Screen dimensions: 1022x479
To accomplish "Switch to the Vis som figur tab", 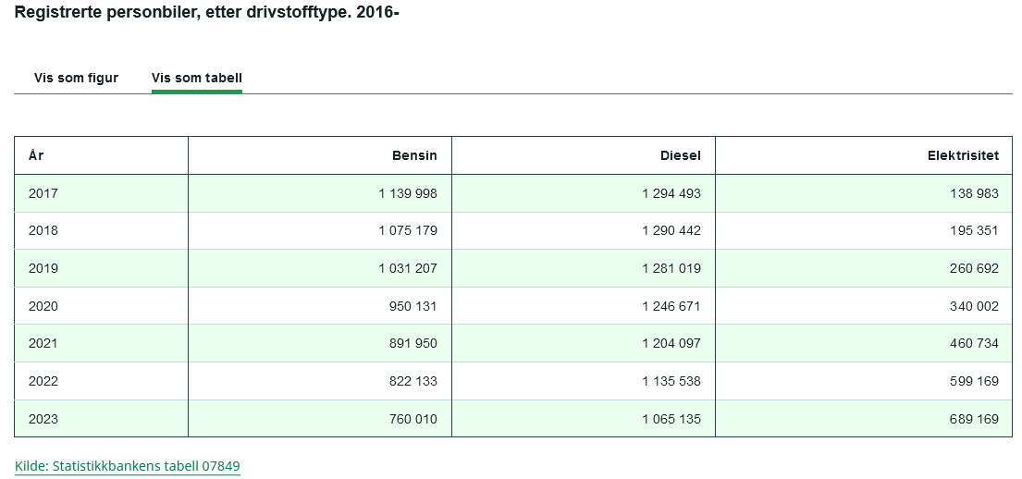I will click(x=76, y=79).
